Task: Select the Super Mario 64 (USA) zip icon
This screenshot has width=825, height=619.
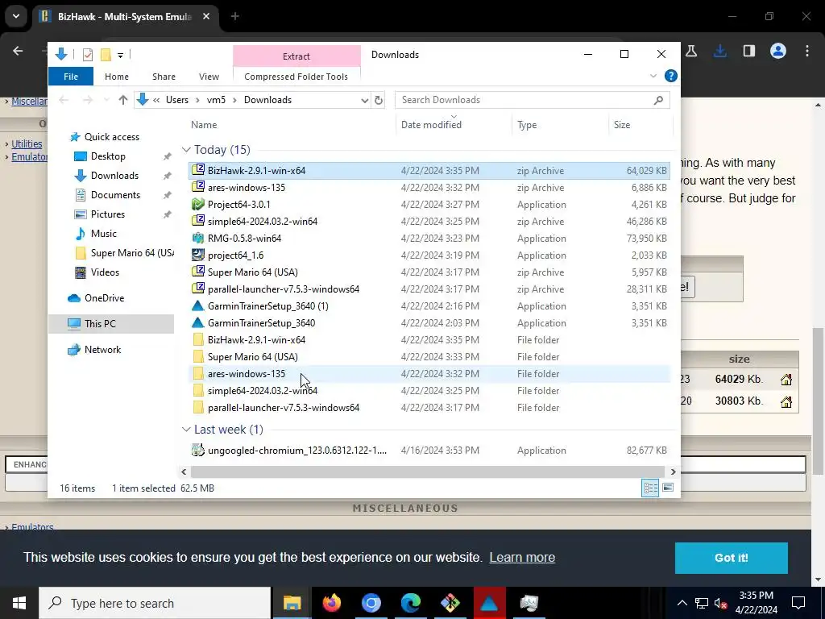Action: tap(198, 272)
